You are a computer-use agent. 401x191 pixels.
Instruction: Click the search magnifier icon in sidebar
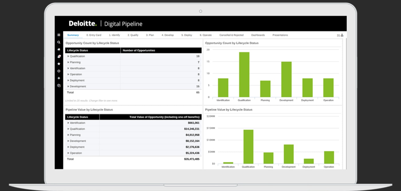[59, 42]
